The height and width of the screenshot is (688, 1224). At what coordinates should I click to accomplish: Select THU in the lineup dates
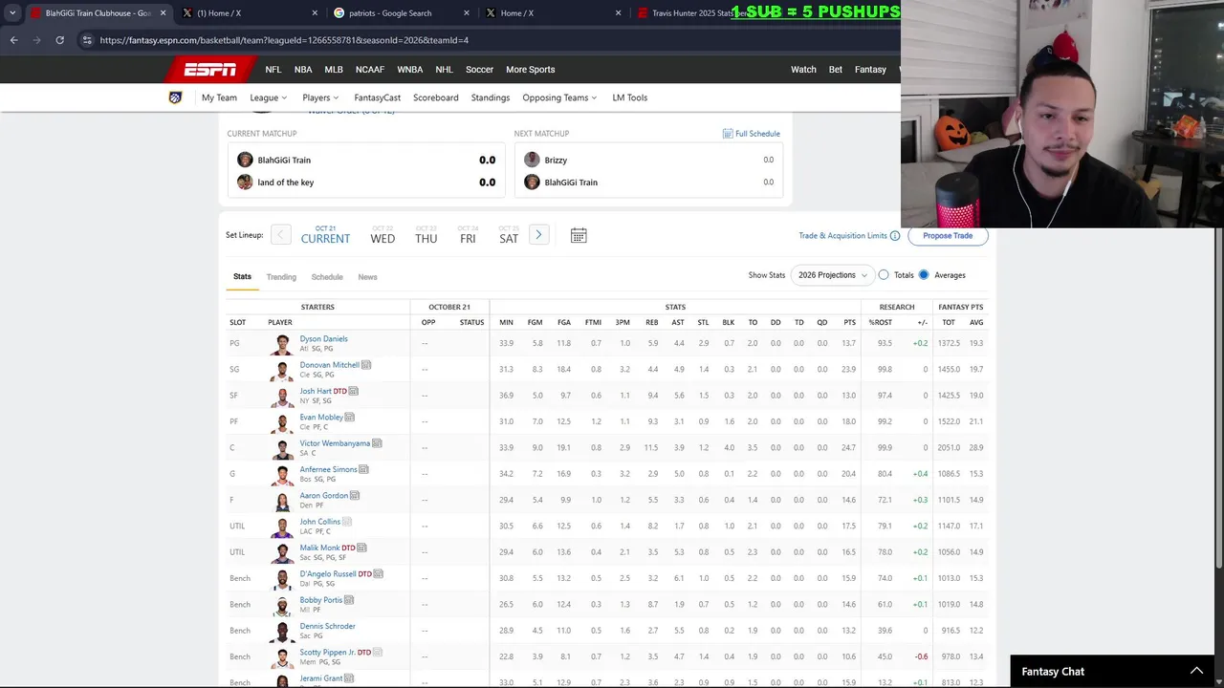426,235
